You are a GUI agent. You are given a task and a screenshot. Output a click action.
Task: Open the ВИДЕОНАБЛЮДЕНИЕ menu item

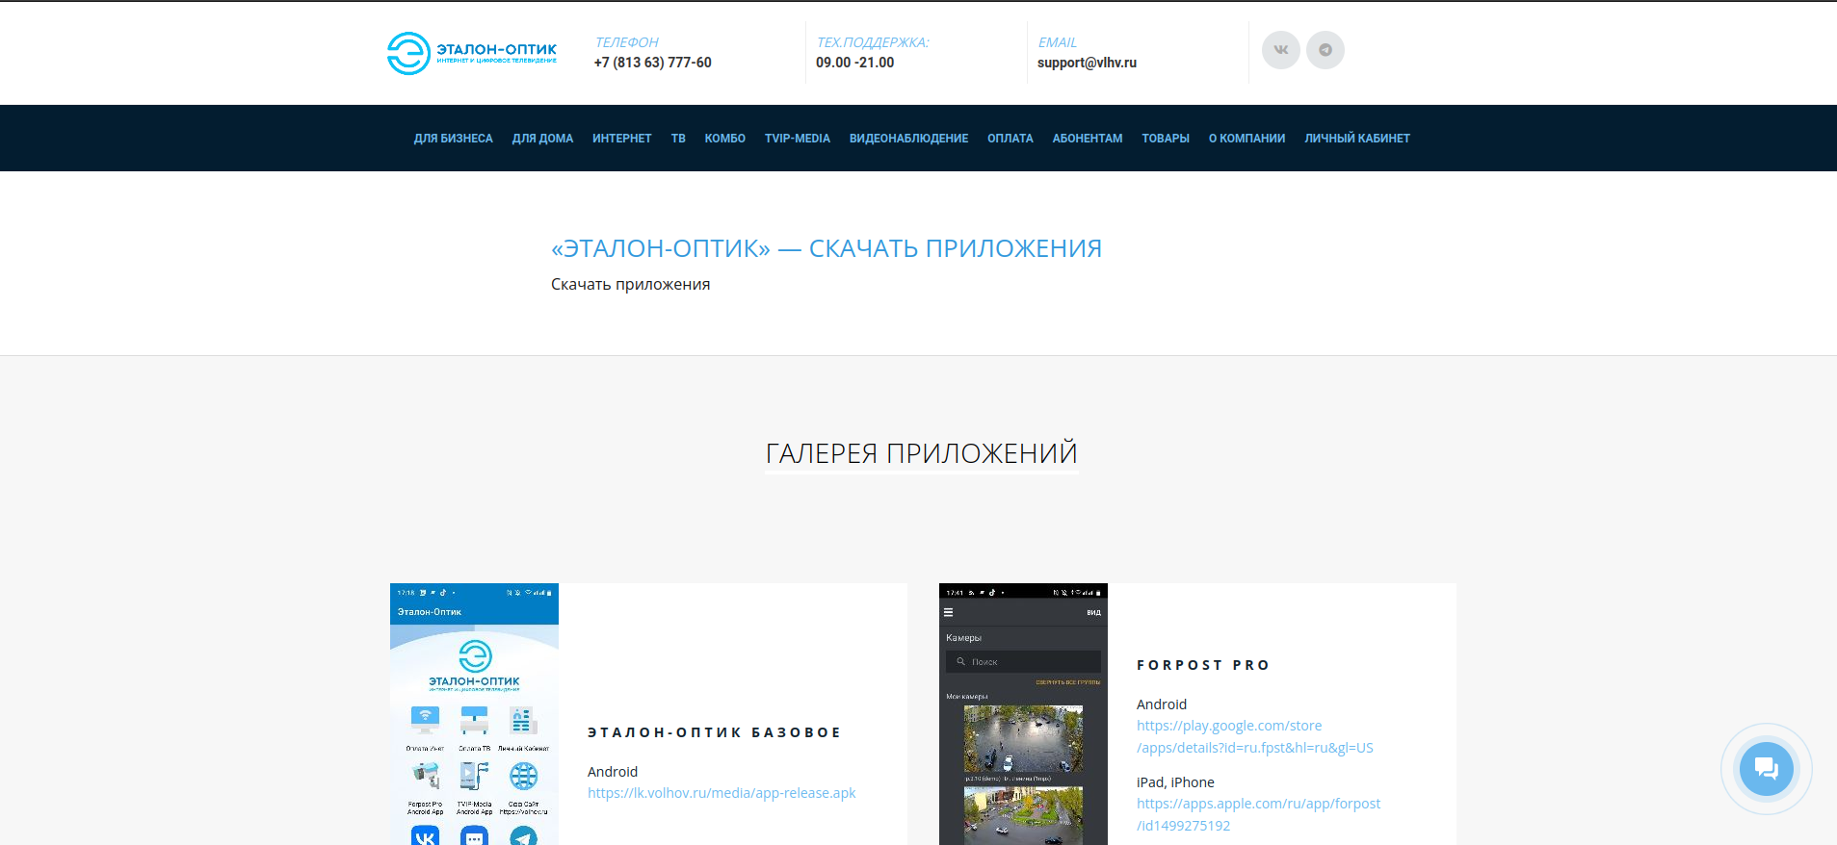908,139
